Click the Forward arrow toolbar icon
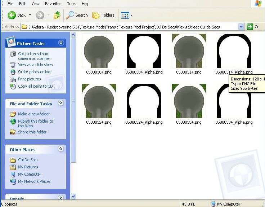 pyautogui.click(x=40, y=15)
